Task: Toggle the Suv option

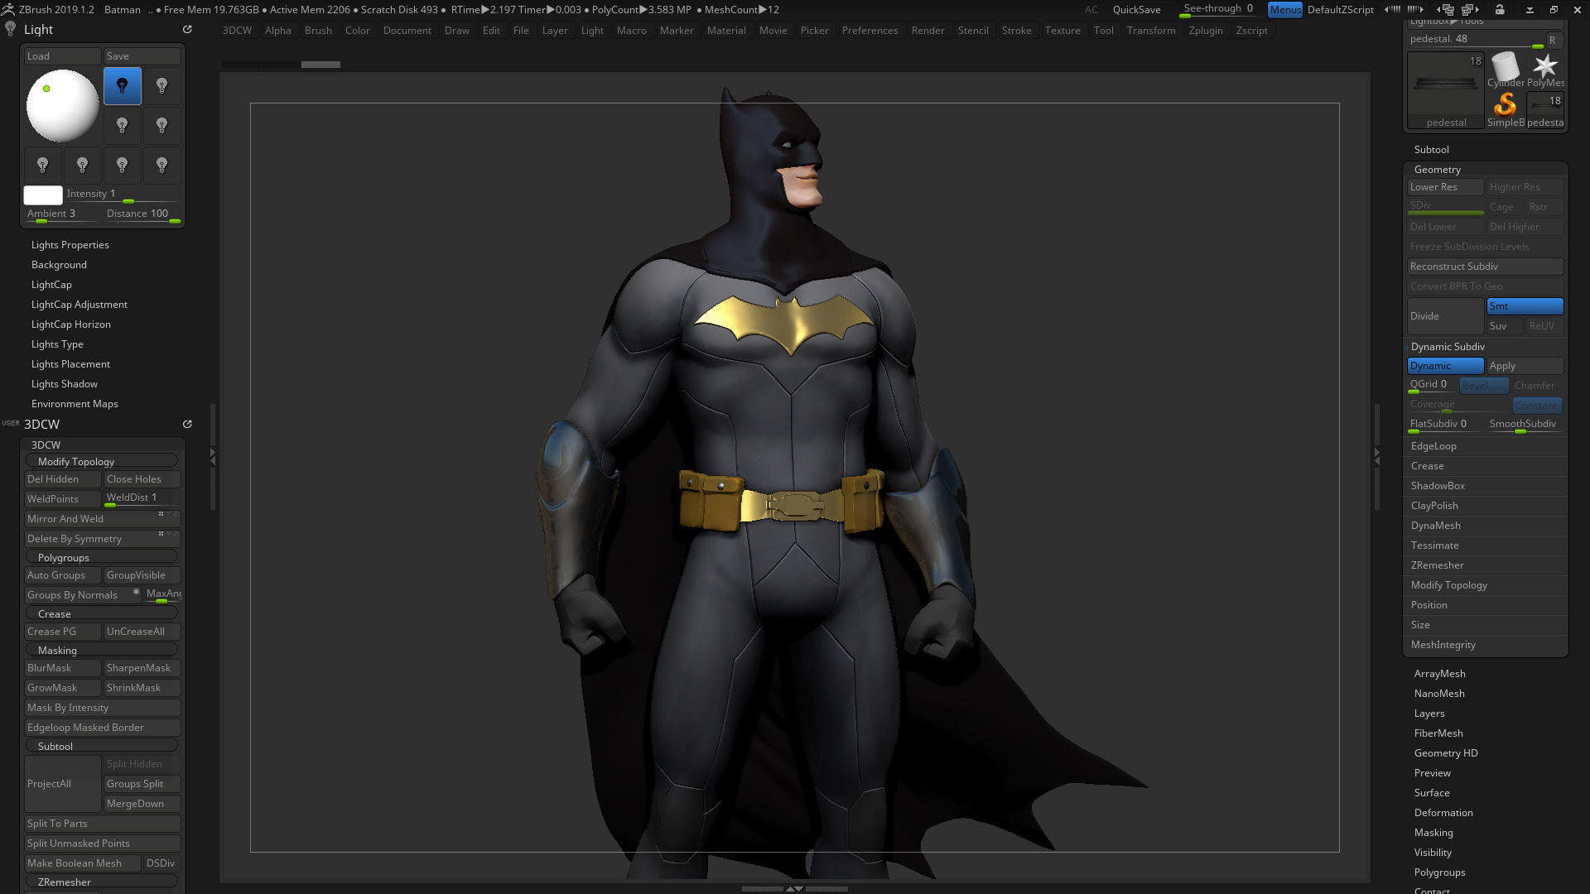Action: pos(1505,326)
